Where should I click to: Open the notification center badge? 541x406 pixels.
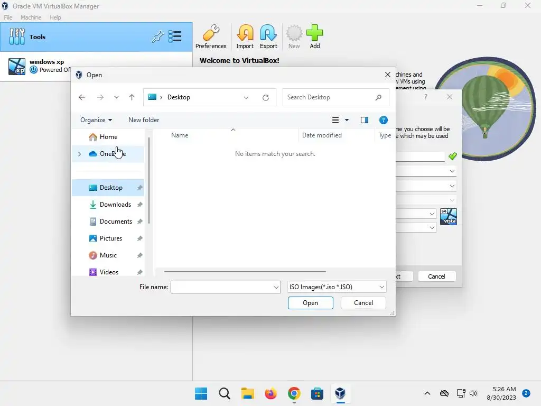[526, 393]
